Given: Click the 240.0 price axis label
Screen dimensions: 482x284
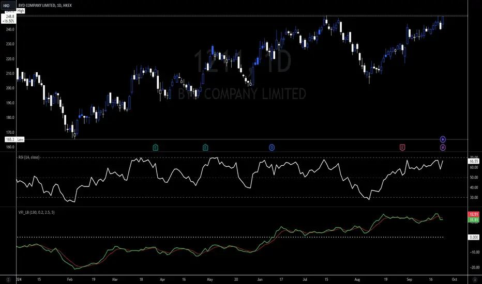Looking at the screenshot, I should pyautogui.click(x=10, y=29).
